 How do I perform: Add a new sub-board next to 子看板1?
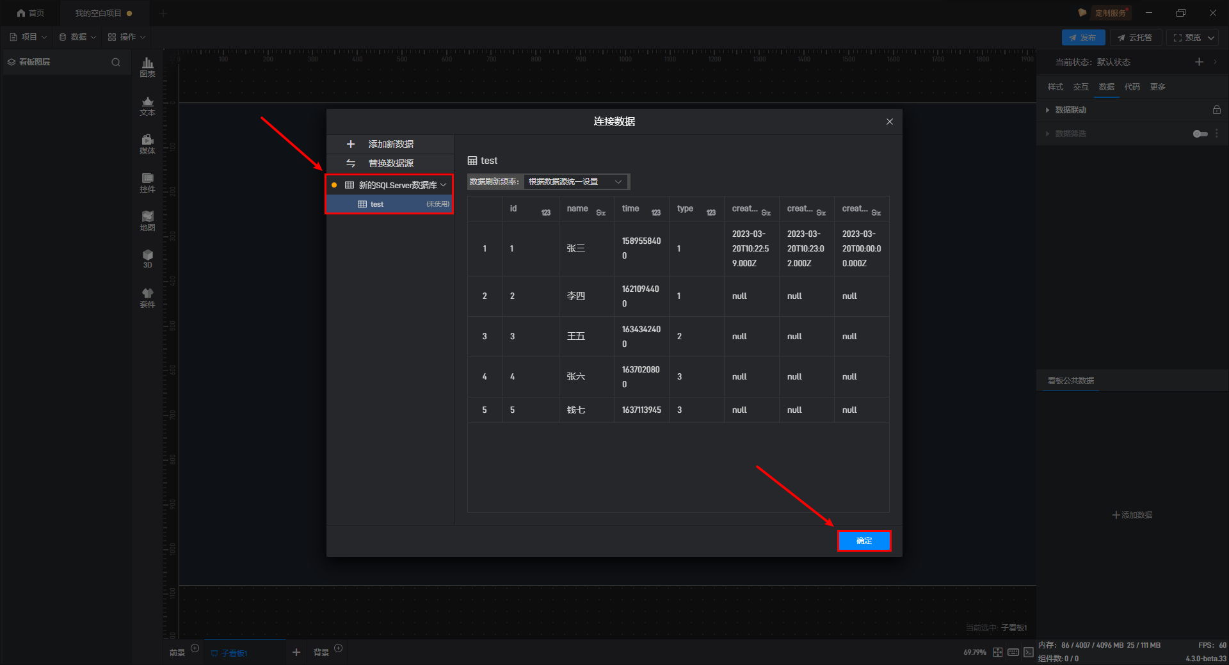pos(296,652)
